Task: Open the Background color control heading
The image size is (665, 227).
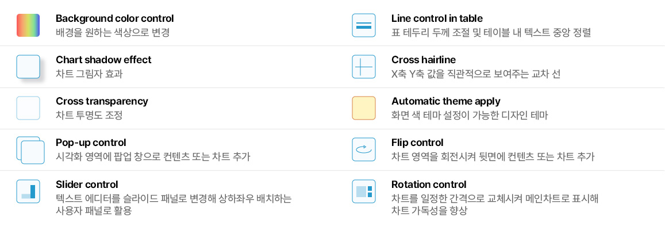Action: pyautogui.click(x=115, y=18)
